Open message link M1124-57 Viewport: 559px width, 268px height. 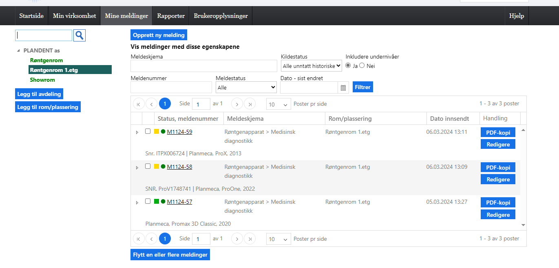point(179,202)
